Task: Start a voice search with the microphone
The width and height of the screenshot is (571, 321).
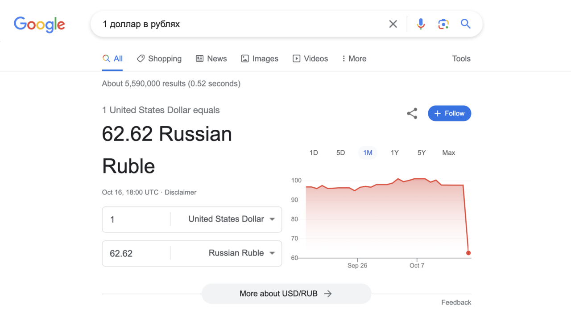Action: pos(421,24)
